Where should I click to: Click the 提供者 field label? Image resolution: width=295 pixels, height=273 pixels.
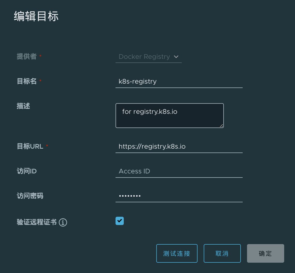27,57
